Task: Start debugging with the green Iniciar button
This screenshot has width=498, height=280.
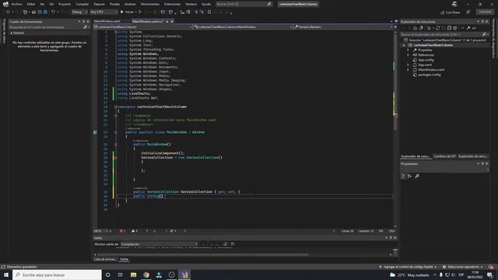Action: [x=127, y=12]
